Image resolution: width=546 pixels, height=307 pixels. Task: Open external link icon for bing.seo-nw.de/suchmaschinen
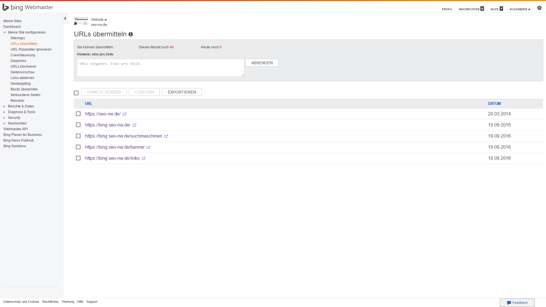(166, 136)
